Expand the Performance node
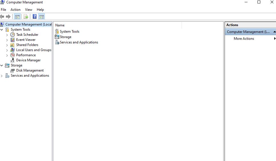This screenshot has width=276, height=161. (7, 55)
